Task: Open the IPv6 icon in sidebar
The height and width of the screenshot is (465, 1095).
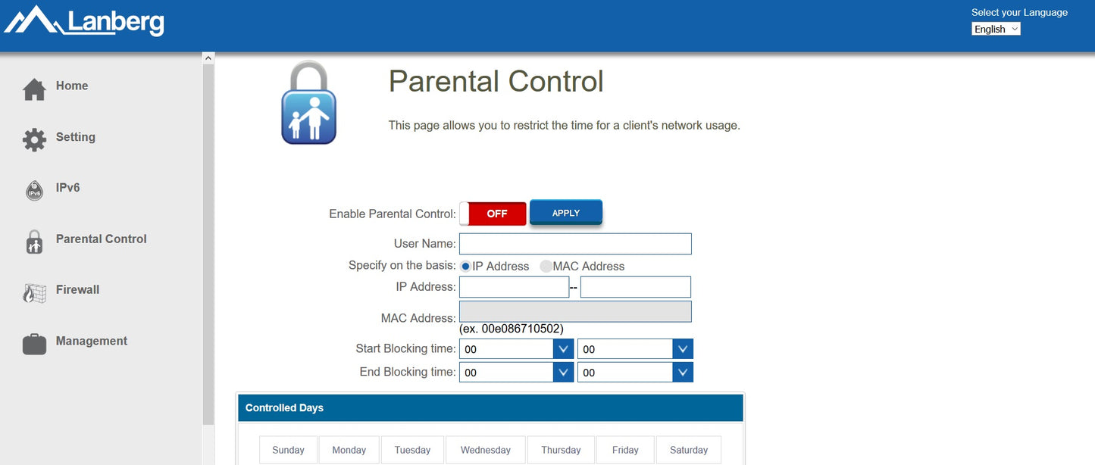Action: [34, 191]
